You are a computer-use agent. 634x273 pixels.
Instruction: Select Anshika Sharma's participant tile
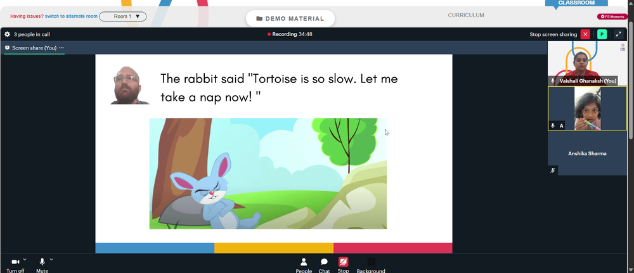coord(587,153)
